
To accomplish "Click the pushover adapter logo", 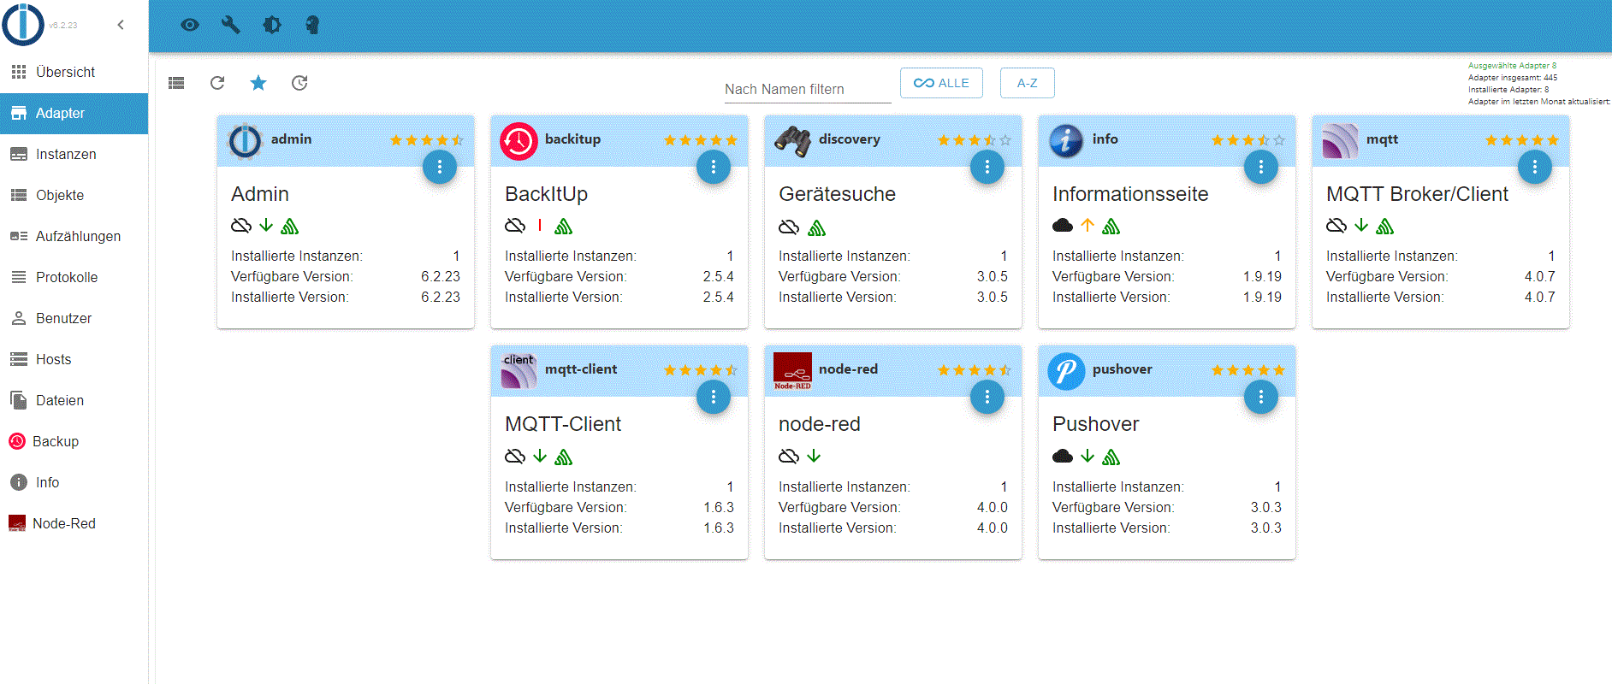I will pos(1066,371).
